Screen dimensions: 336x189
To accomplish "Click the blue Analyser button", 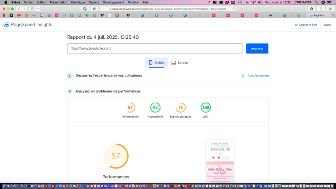I will tap(257, 49).
